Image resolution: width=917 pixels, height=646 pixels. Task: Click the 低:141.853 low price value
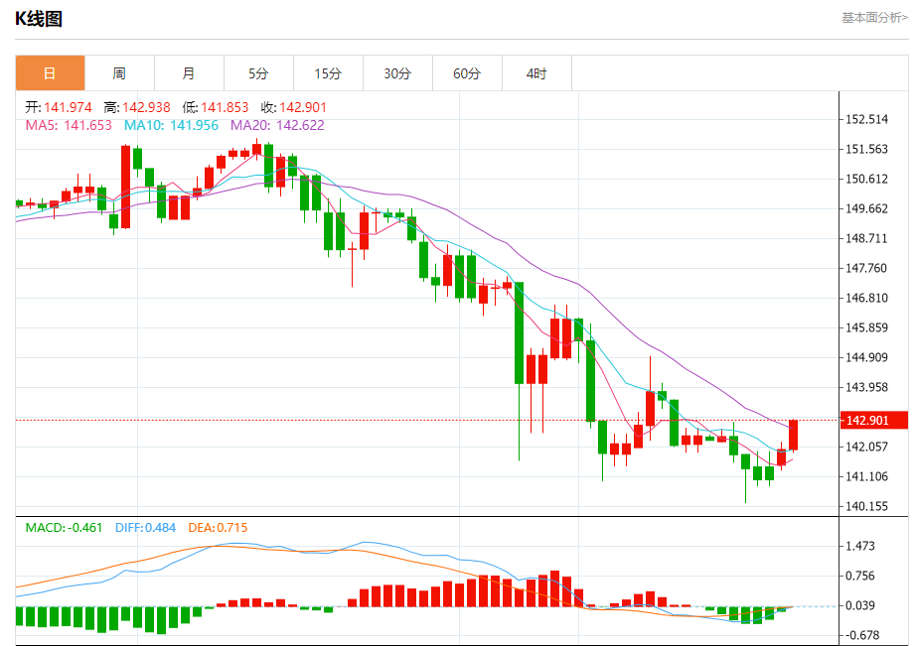coord(216,107)
